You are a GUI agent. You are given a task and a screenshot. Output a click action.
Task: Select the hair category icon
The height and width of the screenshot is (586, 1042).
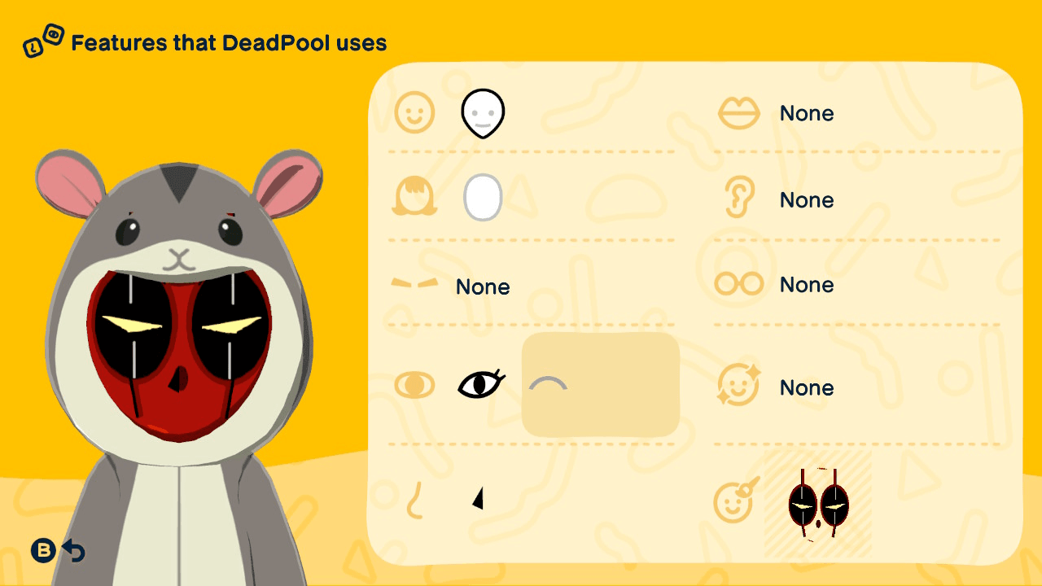[x=415, y=198]
